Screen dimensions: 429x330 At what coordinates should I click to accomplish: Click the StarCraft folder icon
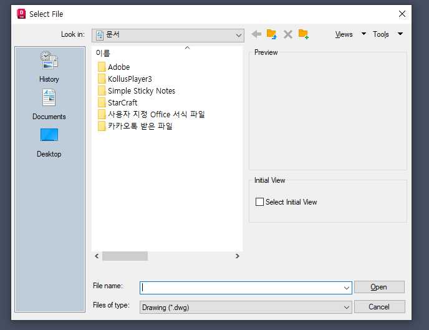coord(102,102)
